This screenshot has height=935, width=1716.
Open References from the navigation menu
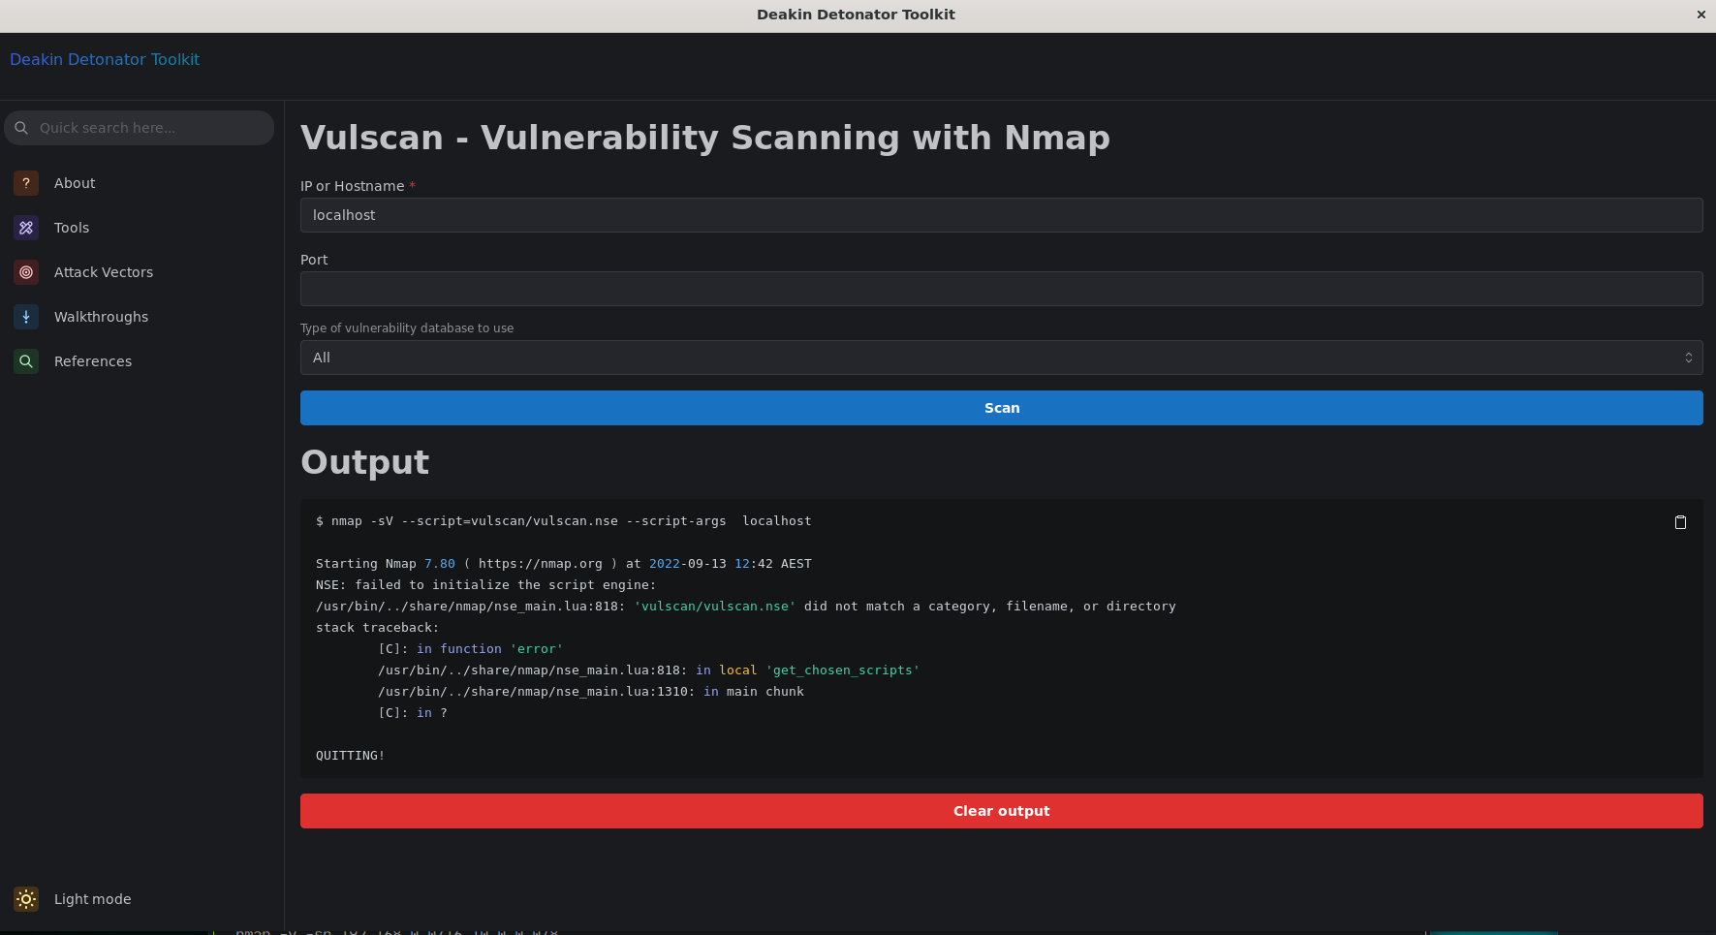tap(92, 360)
